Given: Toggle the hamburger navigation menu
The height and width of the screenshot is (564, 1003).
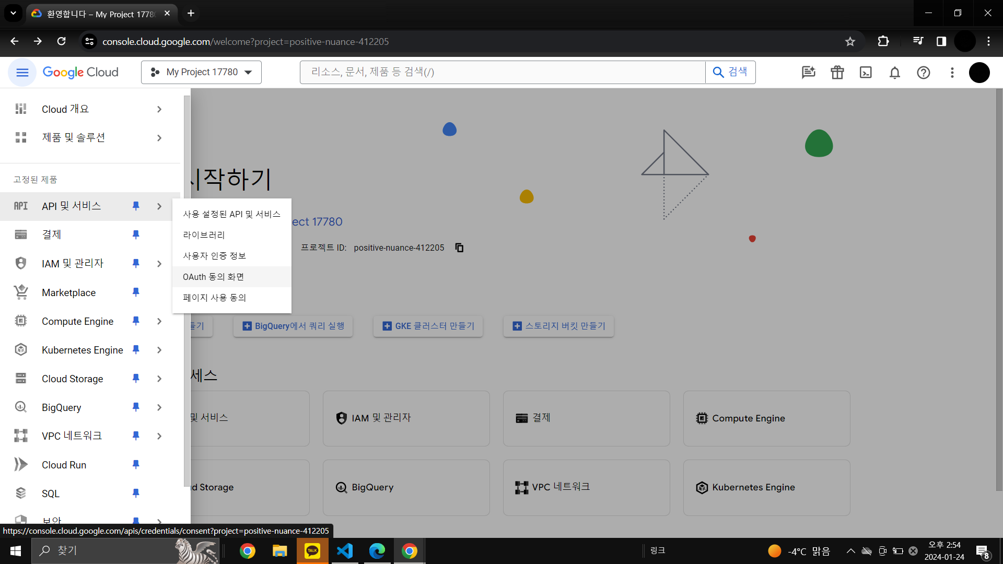Looking at the screenshot, I should (22, 73).
